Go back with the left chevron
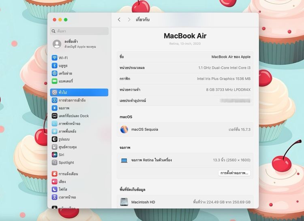 [119, 19]
